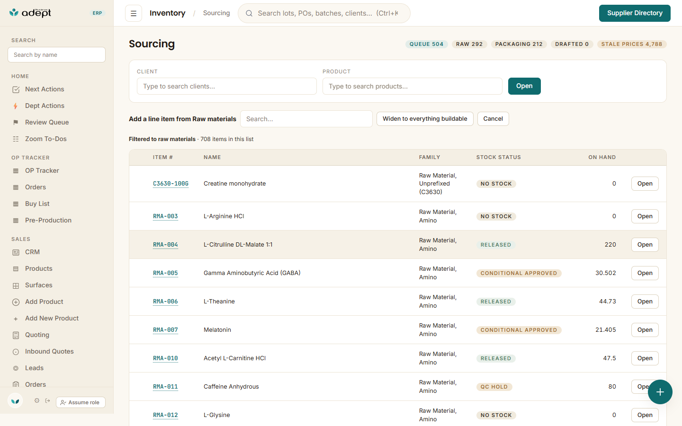Click the flag icon beside Review Queue
Viewport: 682px width, 426px height.
coord(16,123)
